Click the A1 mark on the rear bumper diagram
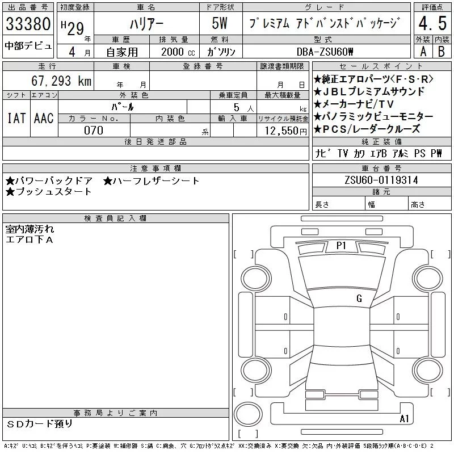 pyautogui.click(x=404, y=419)
